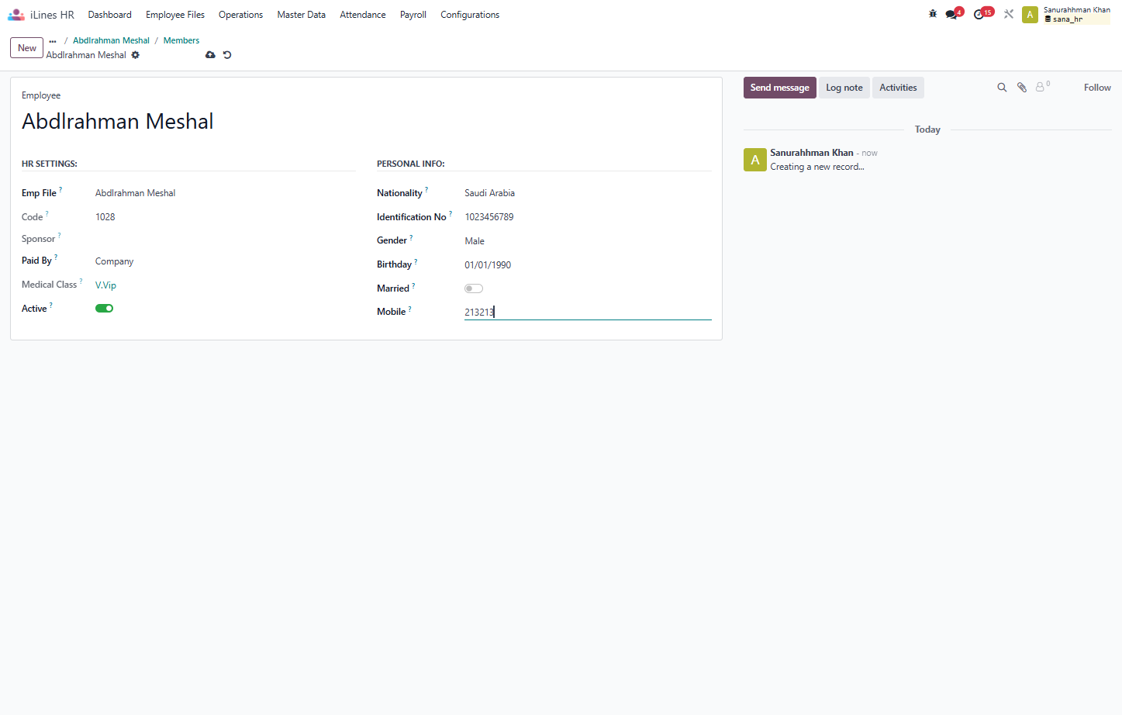1122x715 pixels.
Task: Go to the Members breadcrumb link
Action: (x=181, y=40)
